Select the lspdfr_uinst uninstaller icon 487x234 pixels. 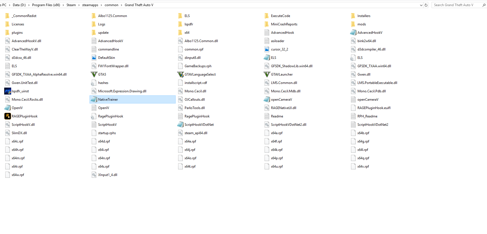pyautogui.click(x=8, y=91)
